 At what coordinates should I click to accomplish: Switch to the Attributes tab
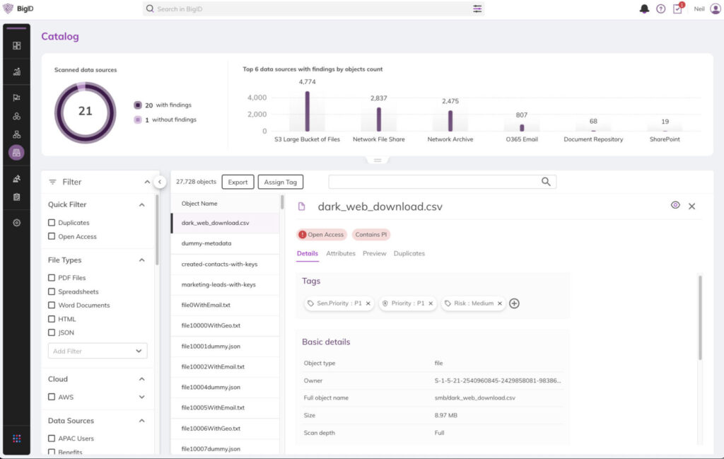coord(341,253)
